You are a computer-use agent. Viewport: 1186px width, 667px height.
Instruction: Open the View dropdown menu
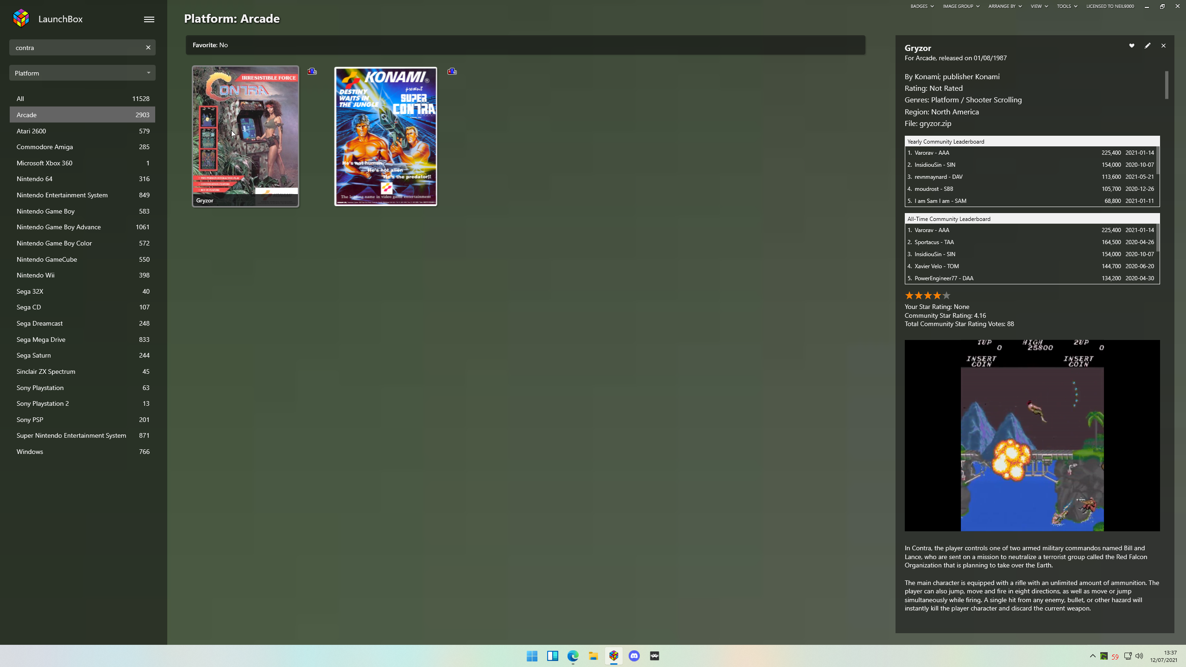pos(1039,6)
